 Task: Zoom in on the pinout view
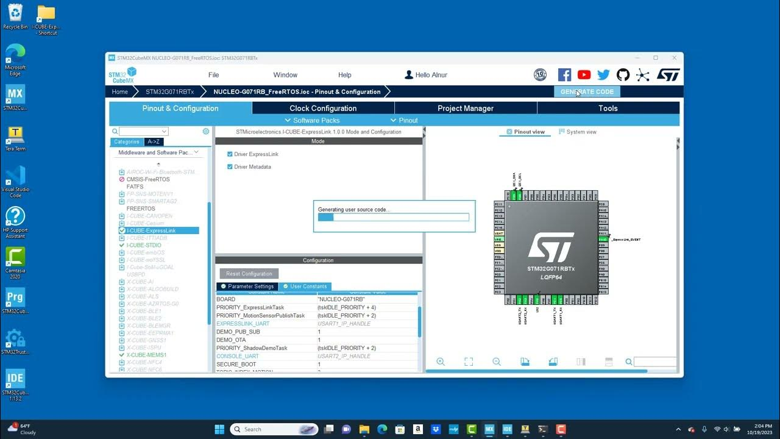(x=441, y=362)
